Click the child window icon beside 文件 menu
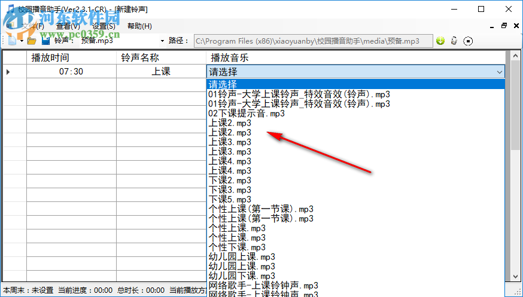 (10, 26)
